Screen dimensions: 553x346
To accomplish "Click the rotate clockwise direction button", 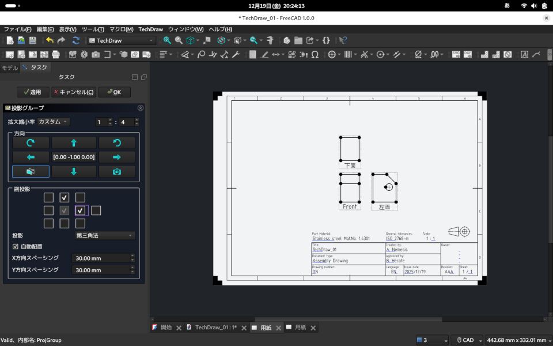I will [x=31, y=142].
